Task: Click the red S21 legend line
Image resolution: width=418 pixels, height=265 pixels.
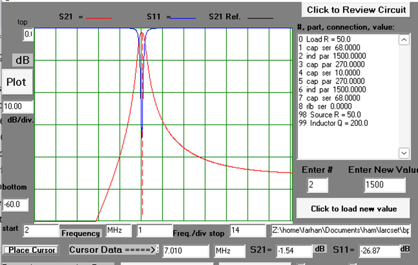Action: click(99, 18)
